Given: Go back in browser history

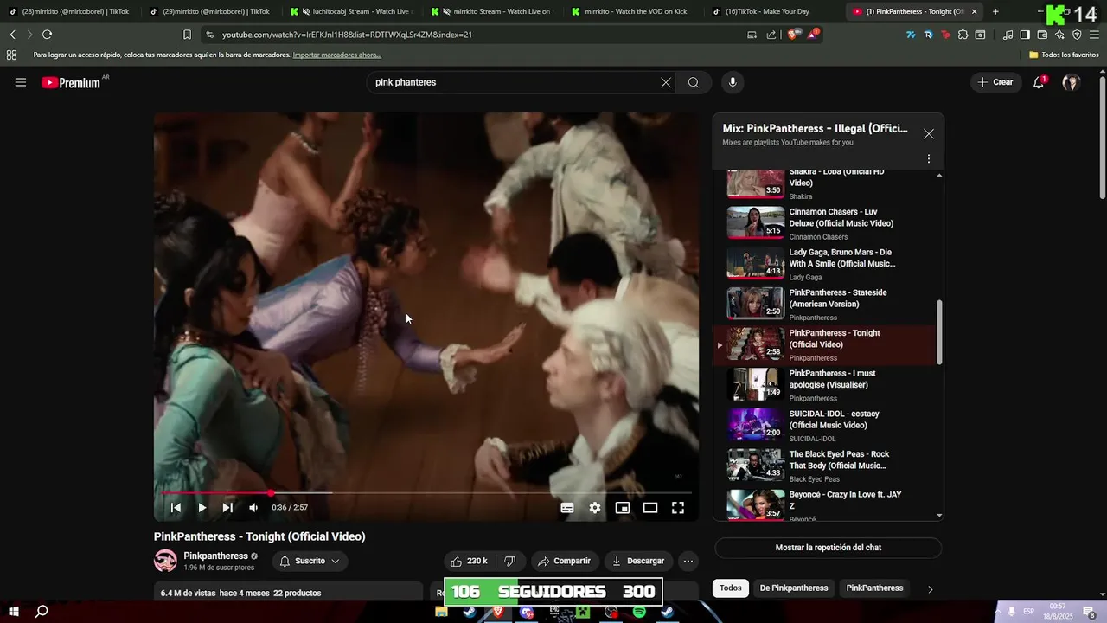Looking at the screenshot, I should (x=12, y=35).
